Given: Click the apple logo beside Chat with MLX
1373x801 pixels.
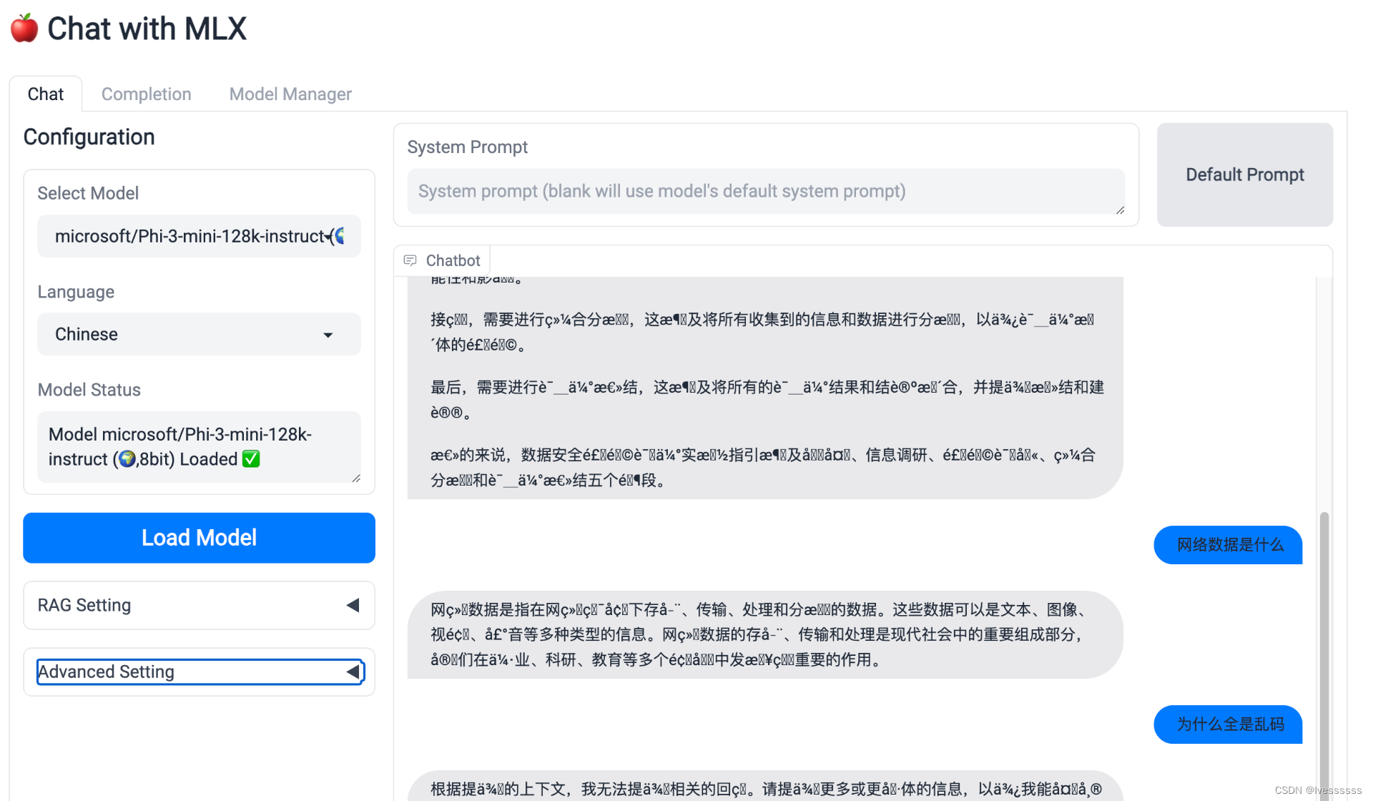Looking at the screenshot, I should (x=23, y=27).
